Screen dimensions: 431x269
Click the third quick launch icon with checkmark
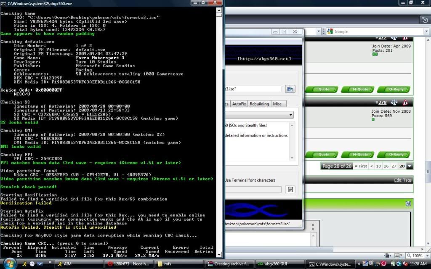tap(40, 264)
